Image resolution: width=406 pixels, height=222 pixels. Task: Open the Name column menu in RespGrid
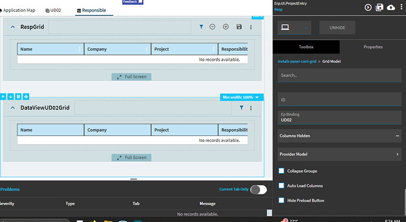coord(79,49)
